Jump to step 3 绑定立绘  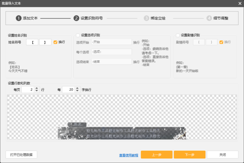point(155,18)
